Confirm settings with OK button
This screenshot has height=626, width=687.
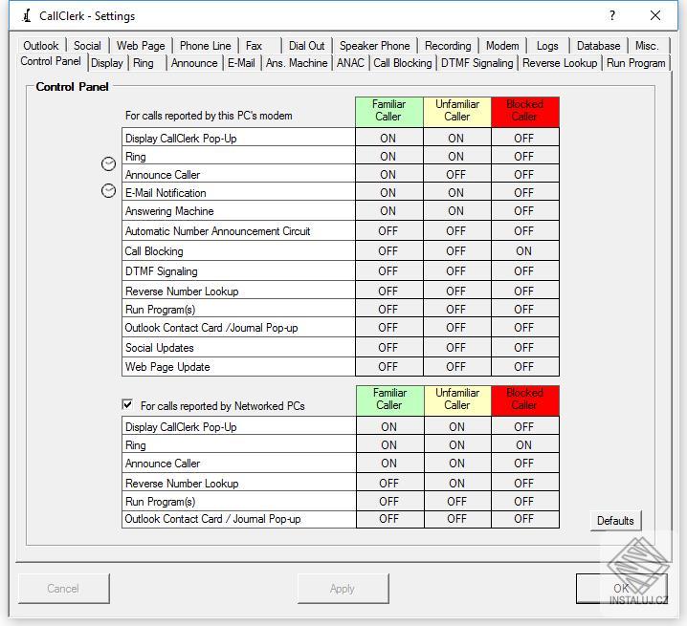[621, 589]
